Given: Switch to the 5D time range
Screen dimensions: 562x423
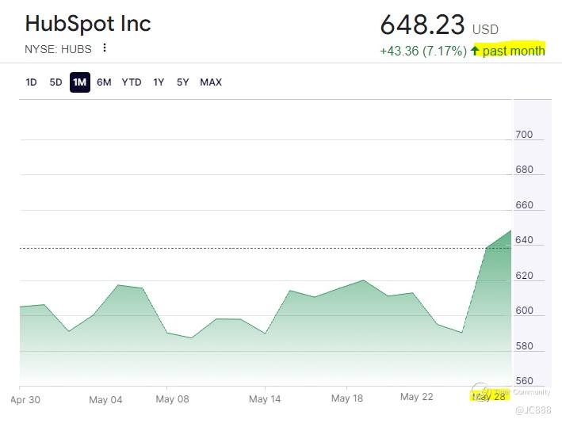Looking at the screenshot, I should pos(55,82).
